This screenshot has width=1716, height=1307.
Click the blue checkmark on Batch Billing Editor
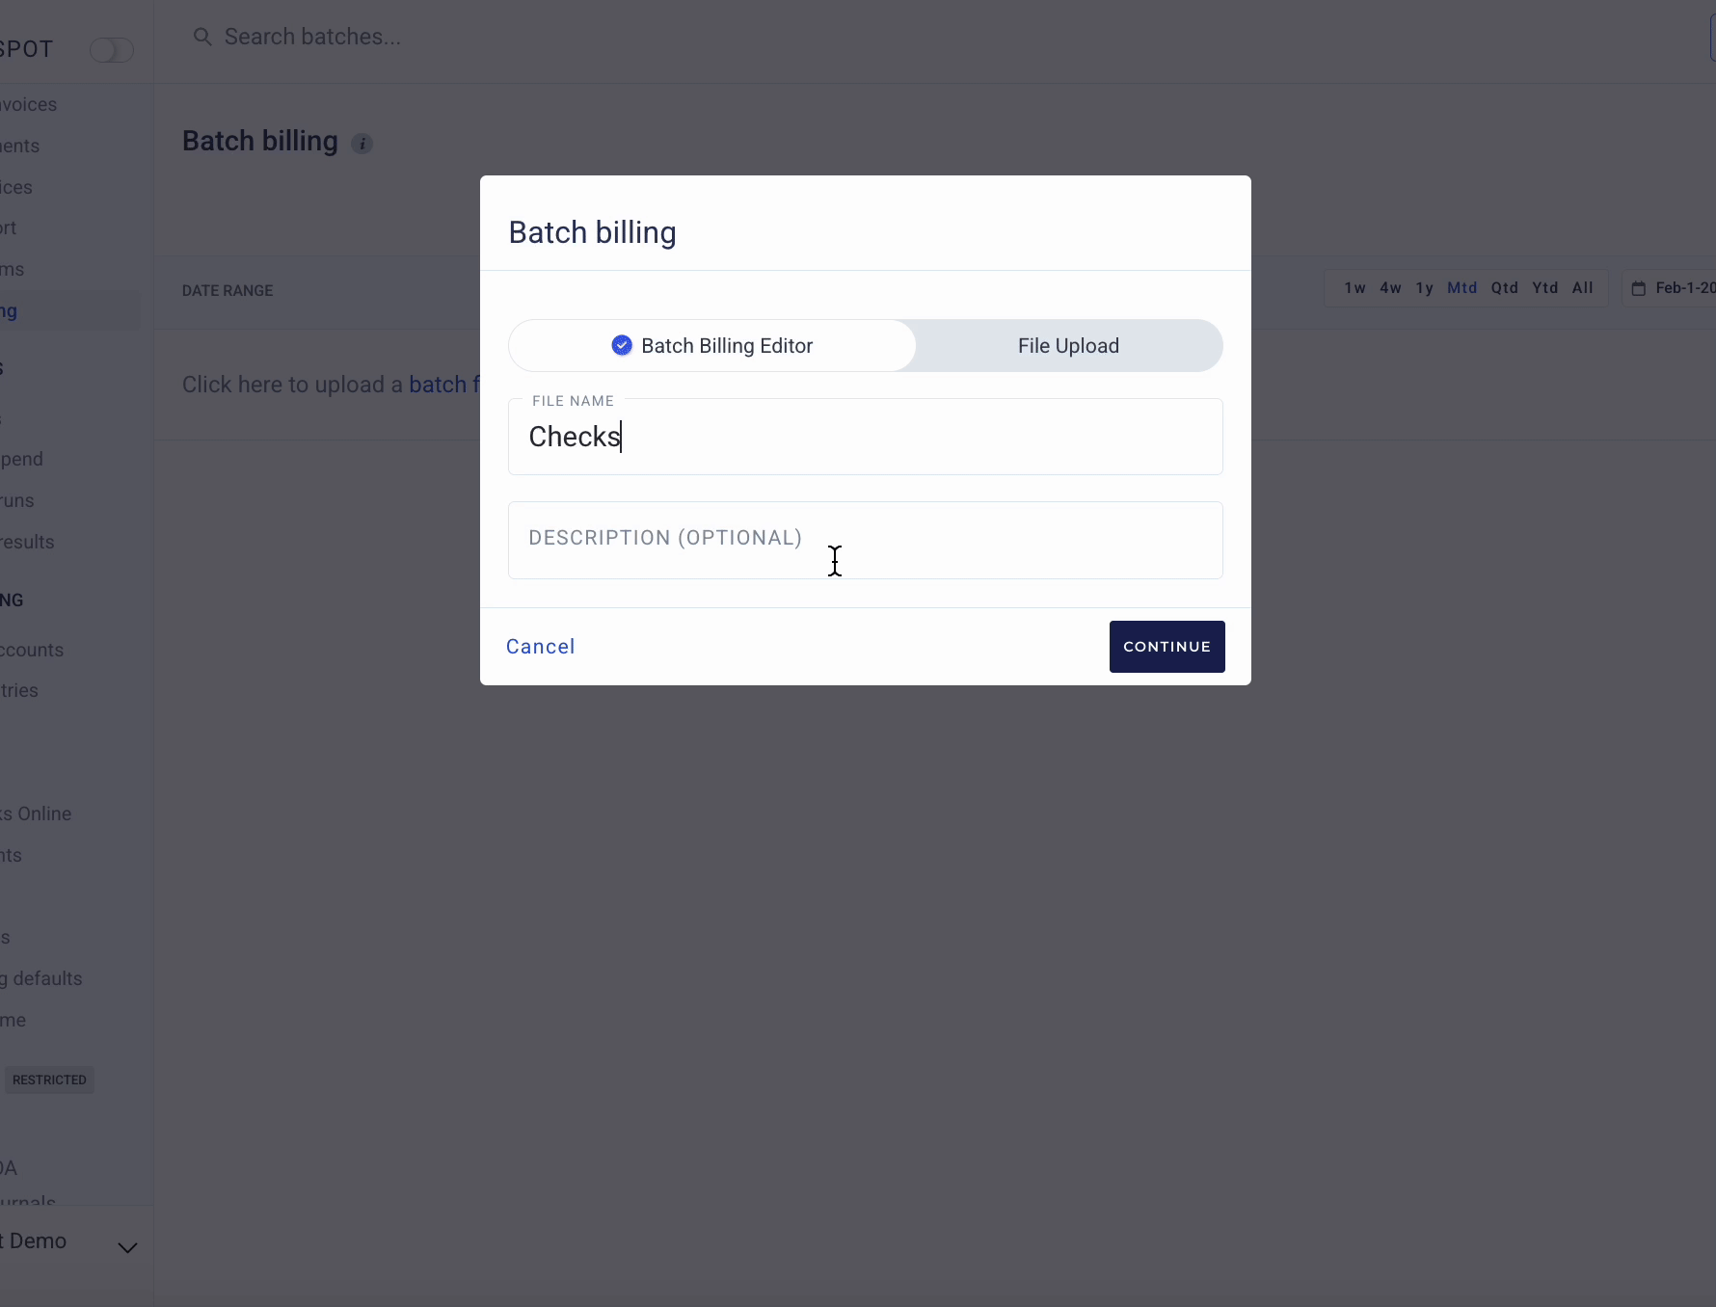pos(622,345)
